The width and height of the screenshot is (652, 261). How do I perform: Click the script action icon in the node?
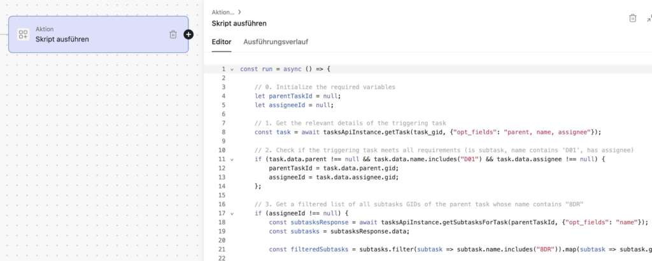click(x=24, y=34)
